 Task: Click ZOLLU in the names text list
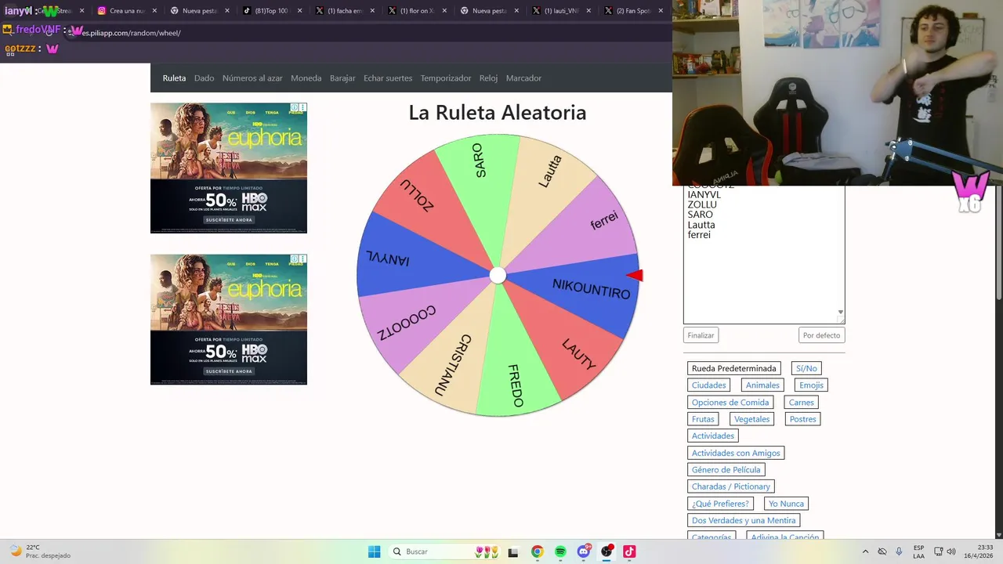point(702,204)
